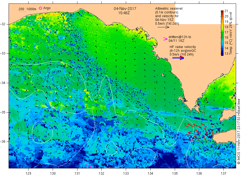Screen dimensions: 242x177
Task: Click the '04/11 18Z' drifter text
Action: pyautogui.click(x=176, y=41)
